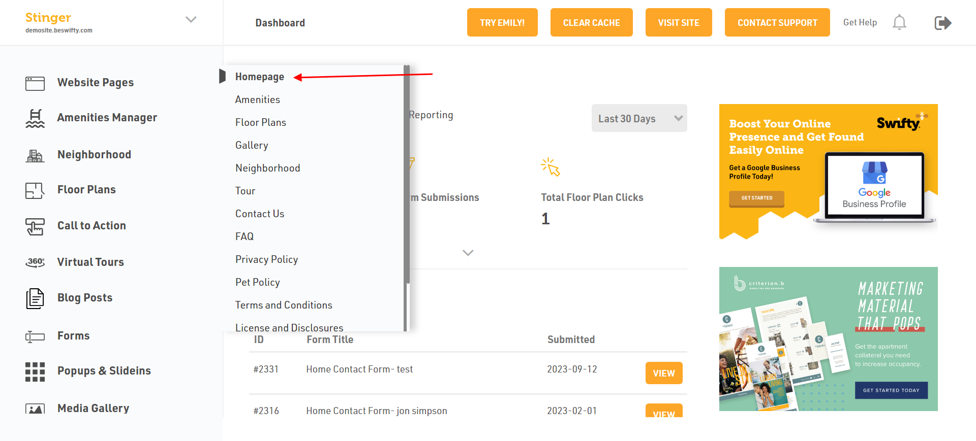Click the Floor Plans layout icon
This screenshot has height=441, width=976.
pyautogui.click(x=35, y=190)
